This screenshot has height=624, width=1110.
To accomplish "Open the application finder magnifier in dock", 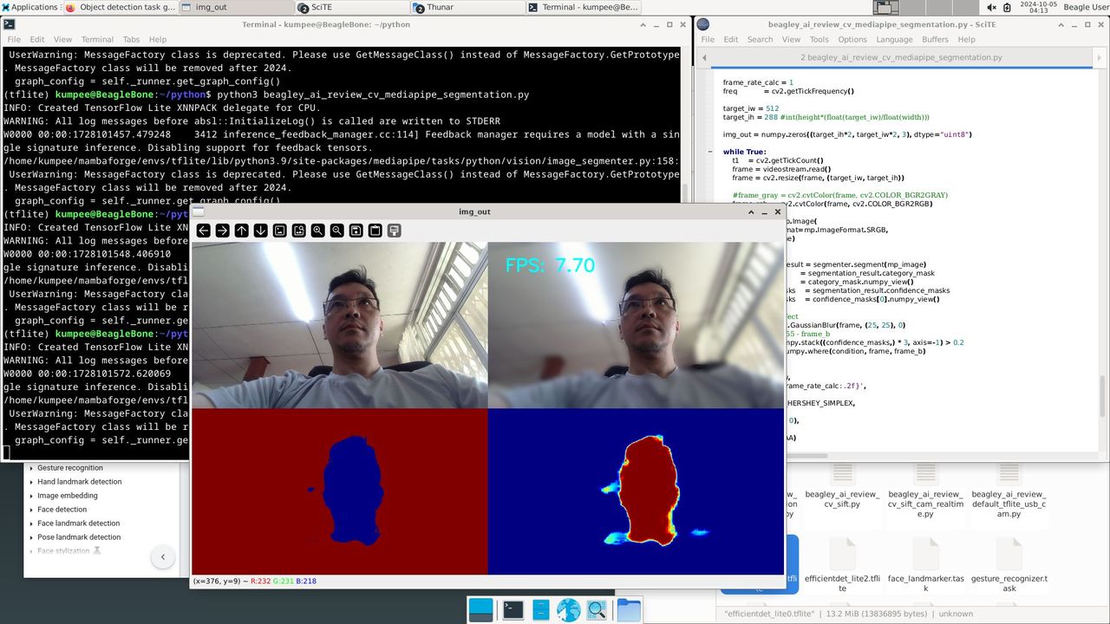I will click(x=597, y=610).
